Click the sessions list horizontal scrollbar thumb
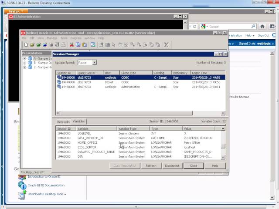 pyautogui.click(x=126, y=113)
